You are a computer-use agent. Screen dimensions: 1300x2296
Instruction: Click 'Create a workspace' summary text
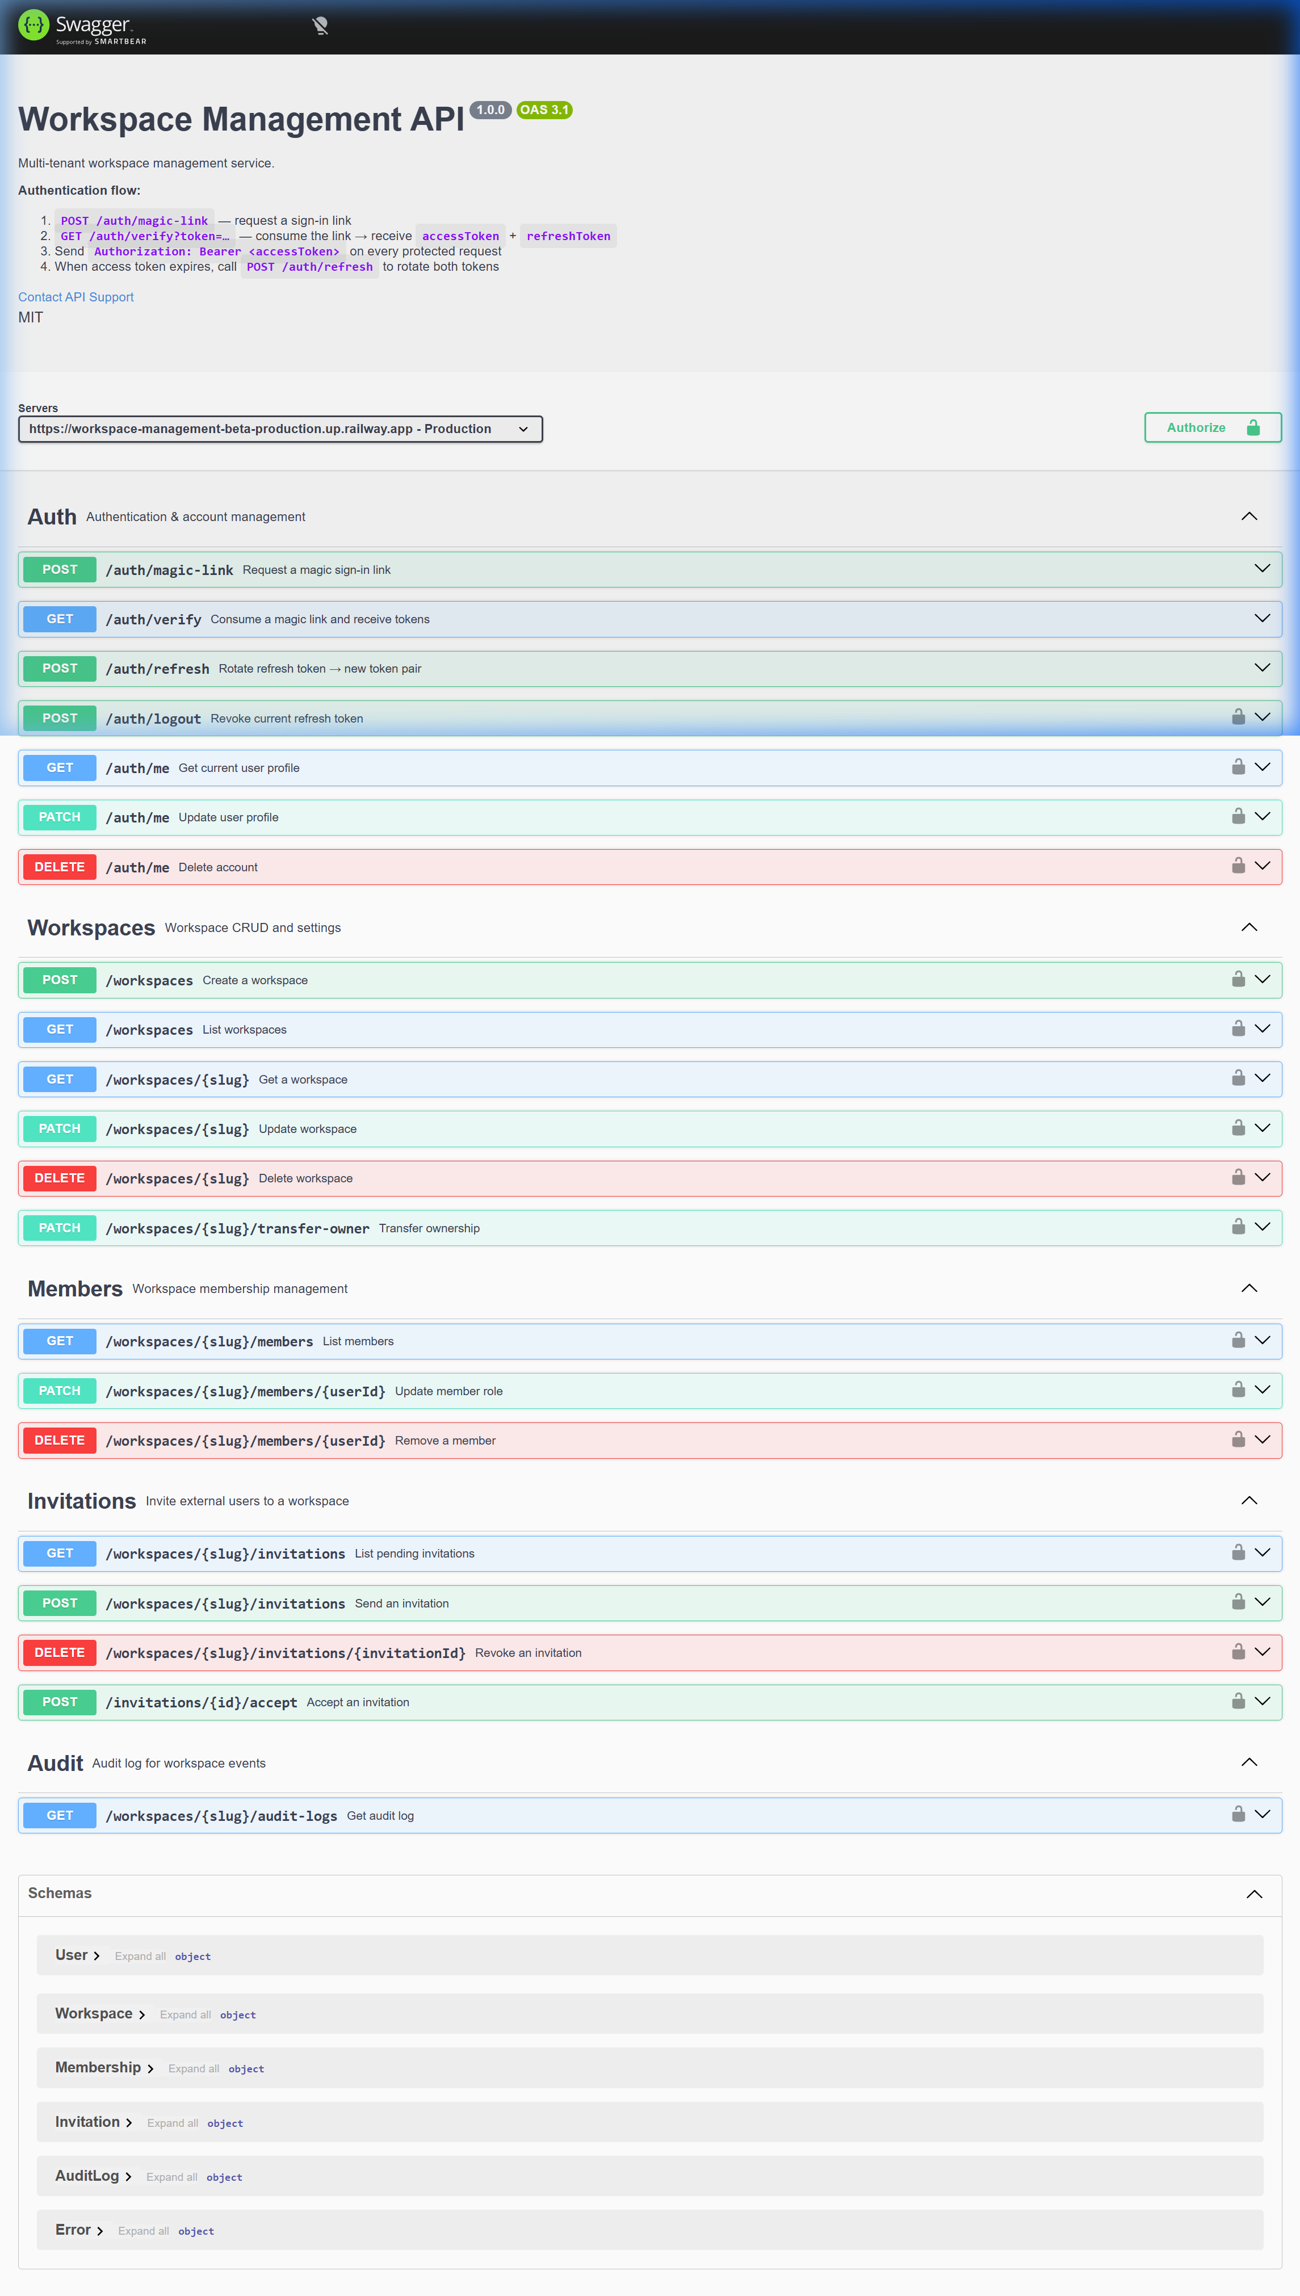(x=255, y=980)
